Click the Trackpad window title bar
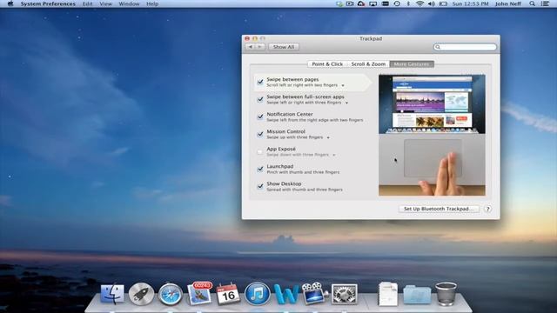 pos(371,38)
